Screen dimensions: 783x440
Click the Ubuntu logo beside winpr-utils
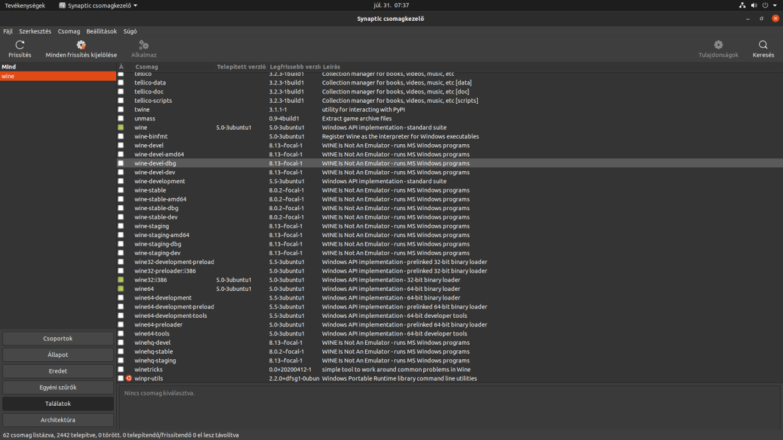pos(128,378)
